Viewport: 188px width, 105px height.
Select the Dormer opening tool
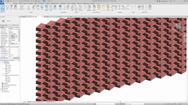click(x=127, y=7)
